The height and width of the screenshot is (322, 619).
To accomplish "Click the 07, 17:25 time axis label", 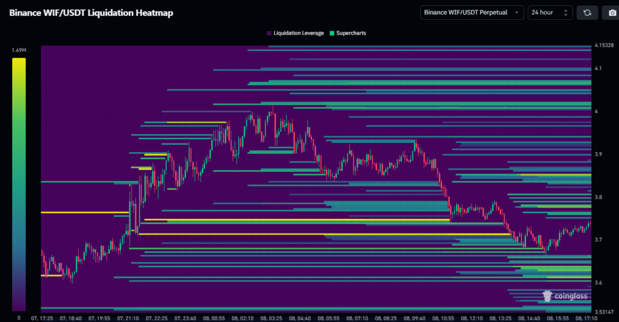I will click(x=42, y=318).
